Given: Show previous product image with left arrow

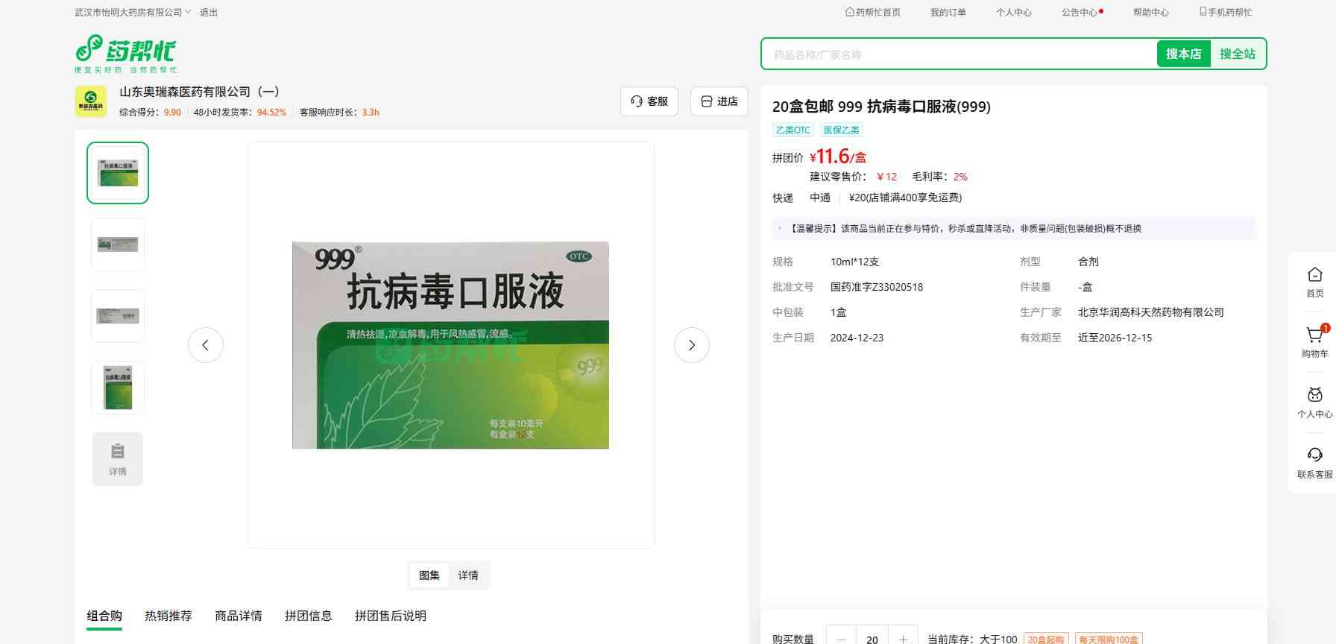Looking at the screenshot, I should pyautogui.click(x=206, y=345).
